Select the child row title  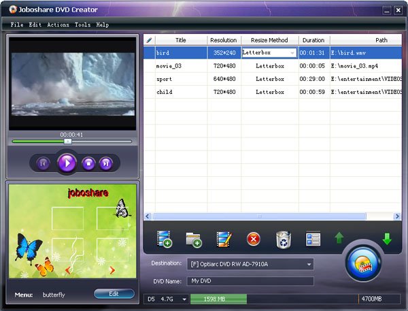click(x=165, y=92)
